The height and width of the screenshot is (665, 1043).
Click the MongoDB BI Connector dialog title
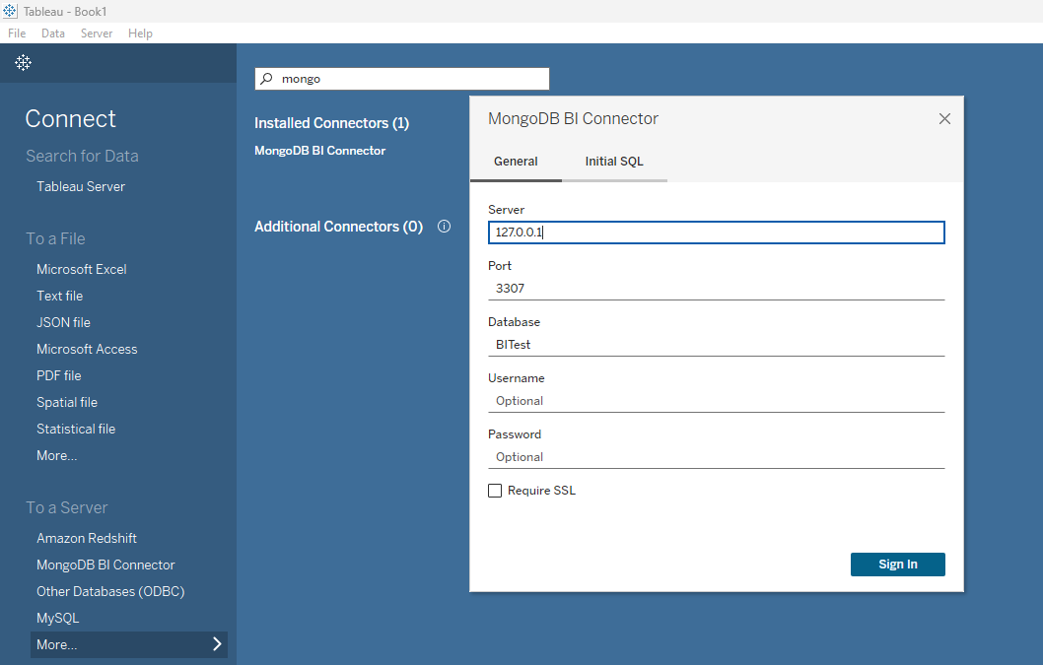coord(574,118)
